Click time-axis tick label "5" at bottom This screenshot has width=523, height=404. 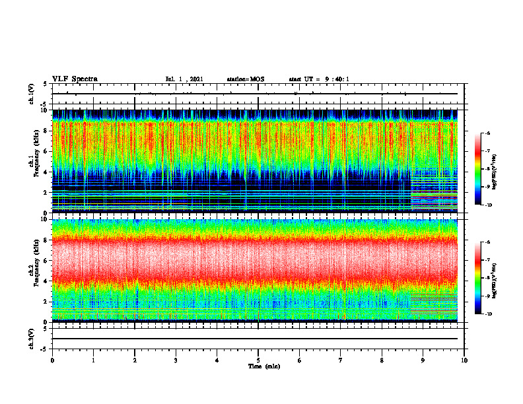coord(258,360)
